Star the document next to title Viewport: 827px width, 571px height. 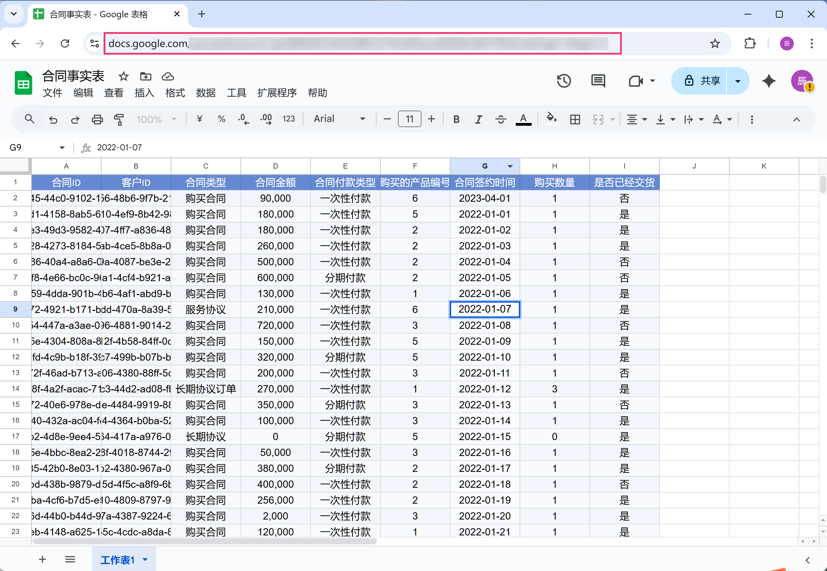(x=123, y=76)
